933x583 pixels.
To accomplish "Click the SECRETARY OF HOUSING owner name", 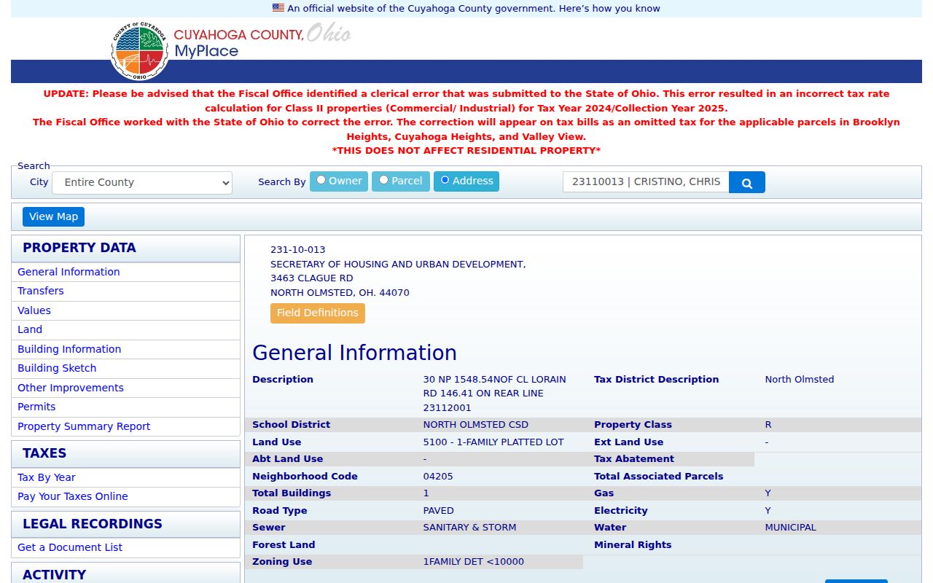I will click(398, 265).
